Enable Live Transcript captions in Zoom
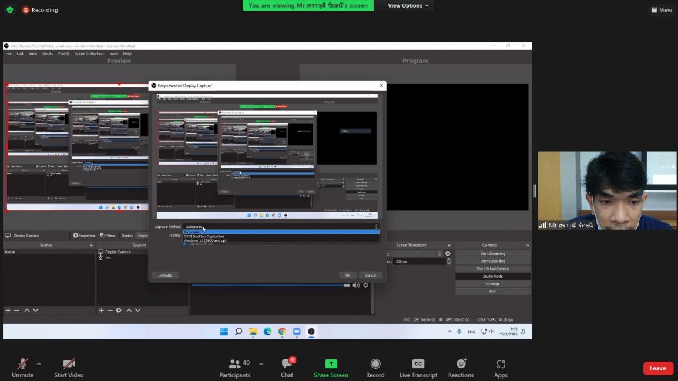Viewport: 678px width, 381px height. click(x=418, y=368)
